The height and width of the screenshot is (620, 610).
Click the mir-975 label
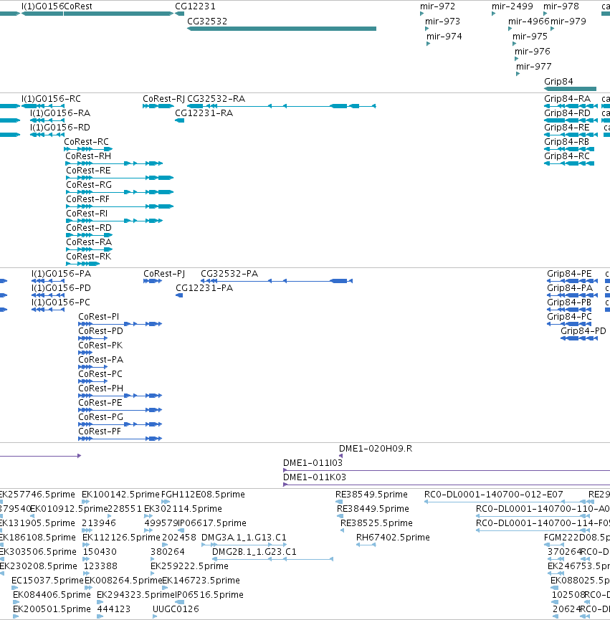530,37
